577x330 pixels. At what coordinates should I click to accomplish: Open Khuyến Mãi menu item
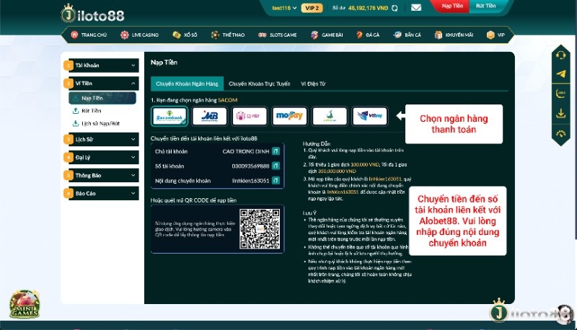click(x=454, y=35)
